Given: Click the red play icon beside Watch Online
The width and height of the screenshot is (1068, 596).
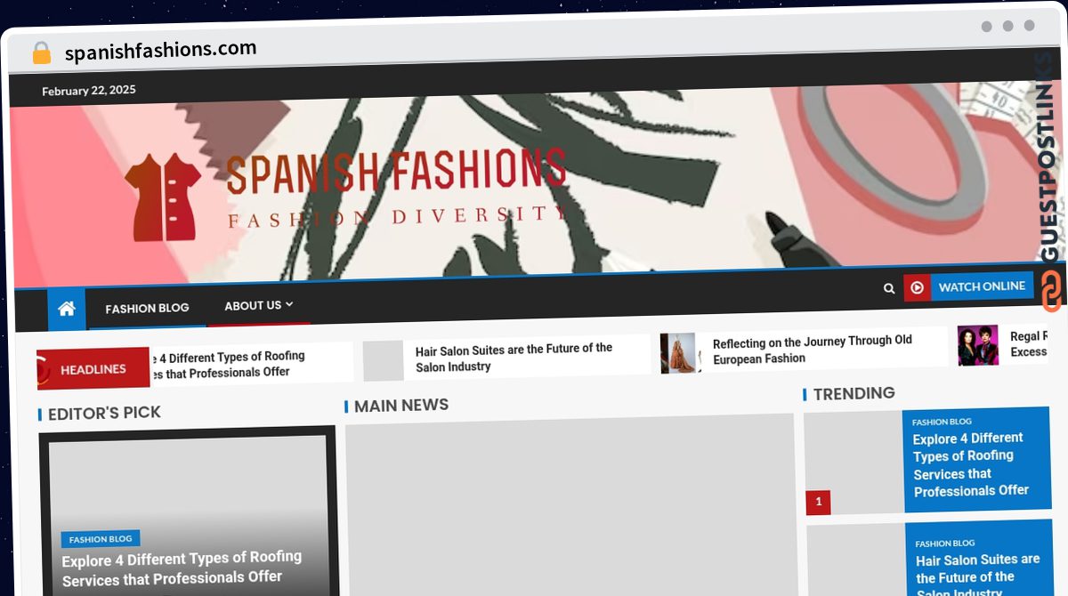Looking at the screenshot, I should coord(917,287).
